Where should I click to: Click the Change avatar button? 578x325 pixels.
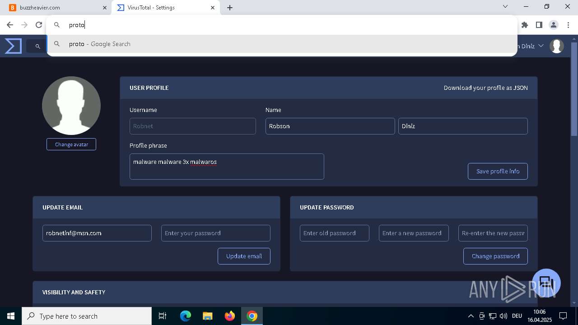pos(71,144)
